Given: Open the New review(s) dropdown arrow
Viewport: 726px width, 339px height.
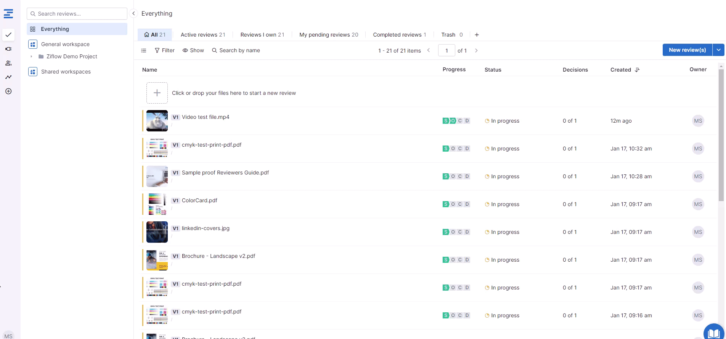Looking at the screenshot, I should click(718, 50).
